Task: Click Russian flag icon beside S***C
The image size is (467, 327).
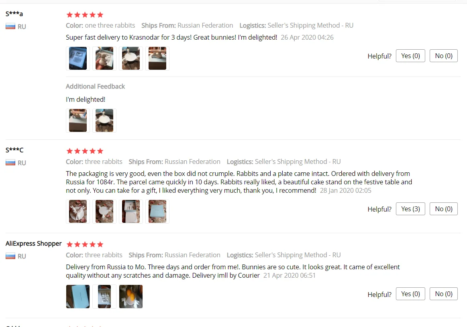Action: 10,163
